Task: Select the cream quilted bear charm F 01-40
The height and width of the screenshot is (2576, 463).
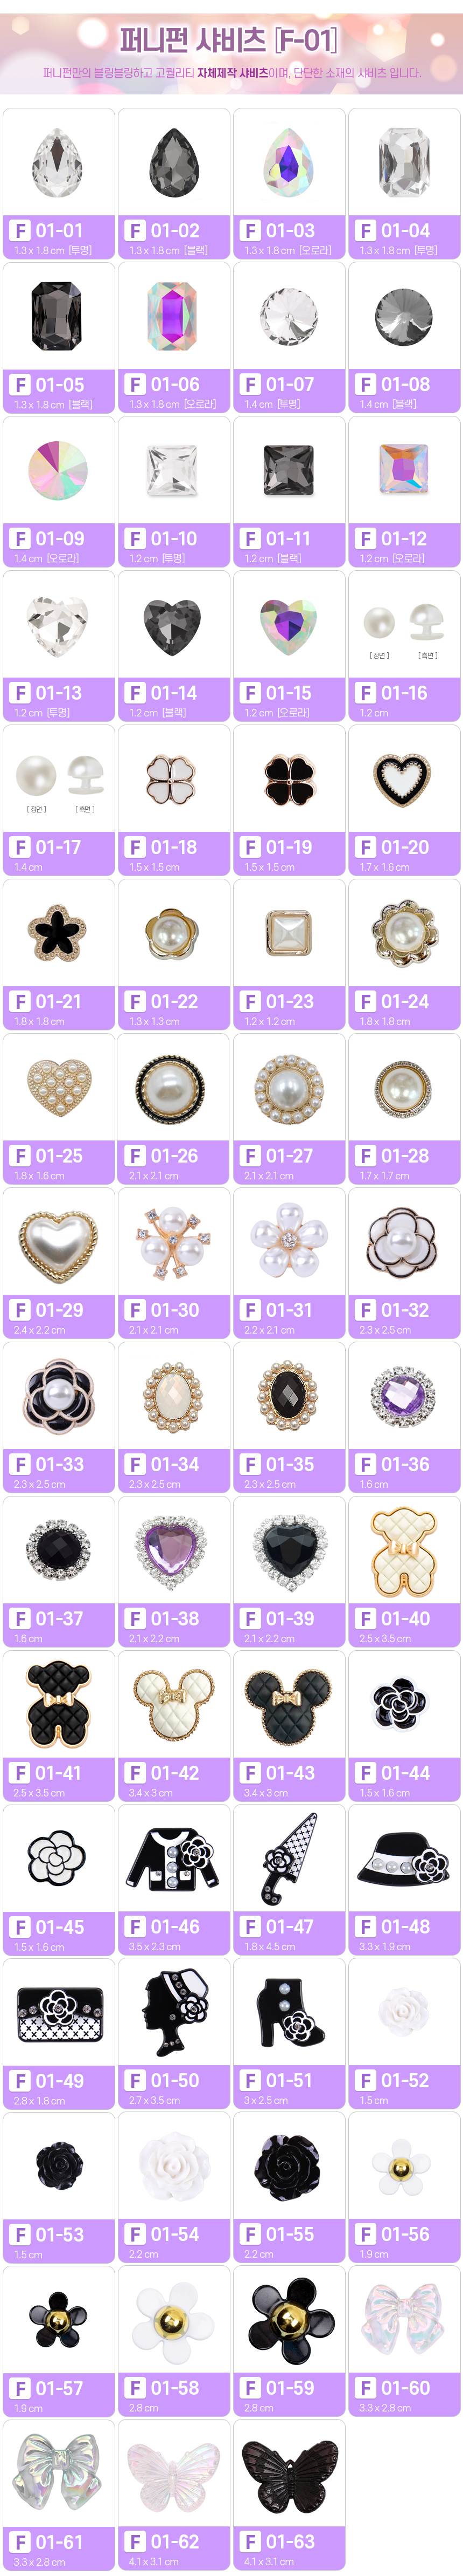Action: click(x=404, y=1551)
